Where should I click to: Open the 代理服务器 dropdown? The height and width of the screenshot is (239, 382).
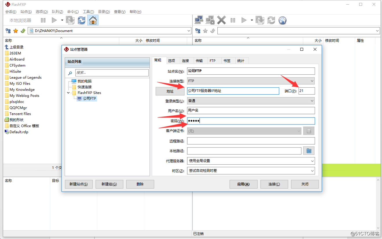click(251, 161)
